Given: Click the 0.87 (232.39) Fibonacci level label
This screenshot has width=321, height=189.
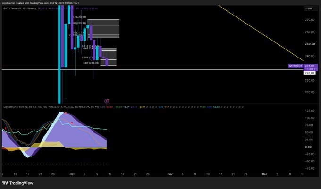Looking at the screenshot, I should click(x=91, y=63).
